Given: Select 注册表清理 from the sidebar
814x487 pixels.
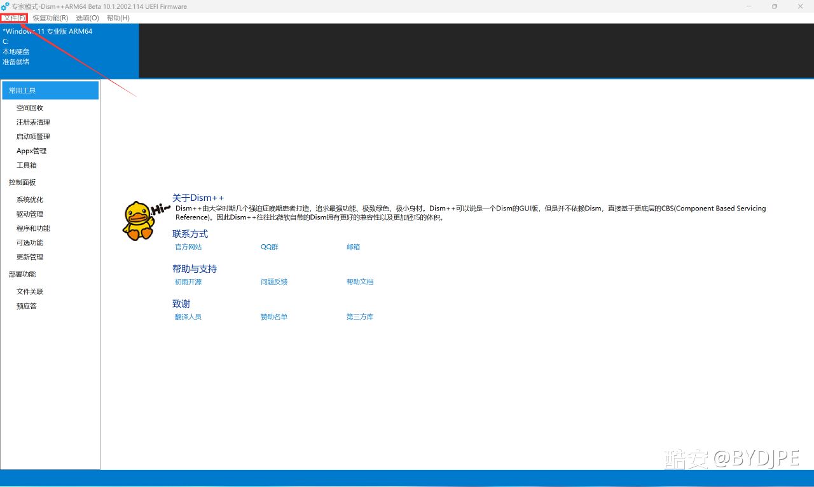Looking at the screenshot, I should pyautogui.click(x=33, y=122).
